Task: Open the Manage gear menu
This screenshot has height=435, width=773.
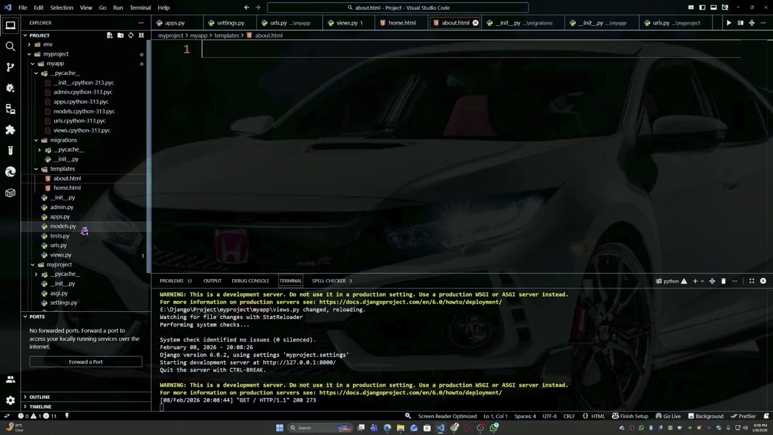Action: tap(10, 400)
